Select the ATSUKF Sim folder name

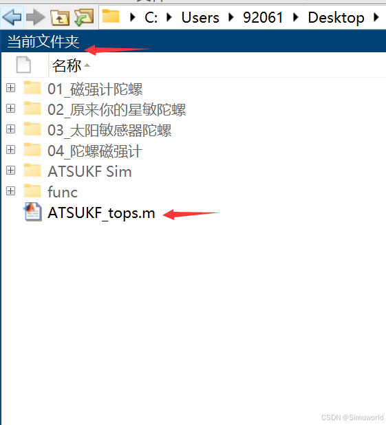pyautogui.click(x=89, y=171)
